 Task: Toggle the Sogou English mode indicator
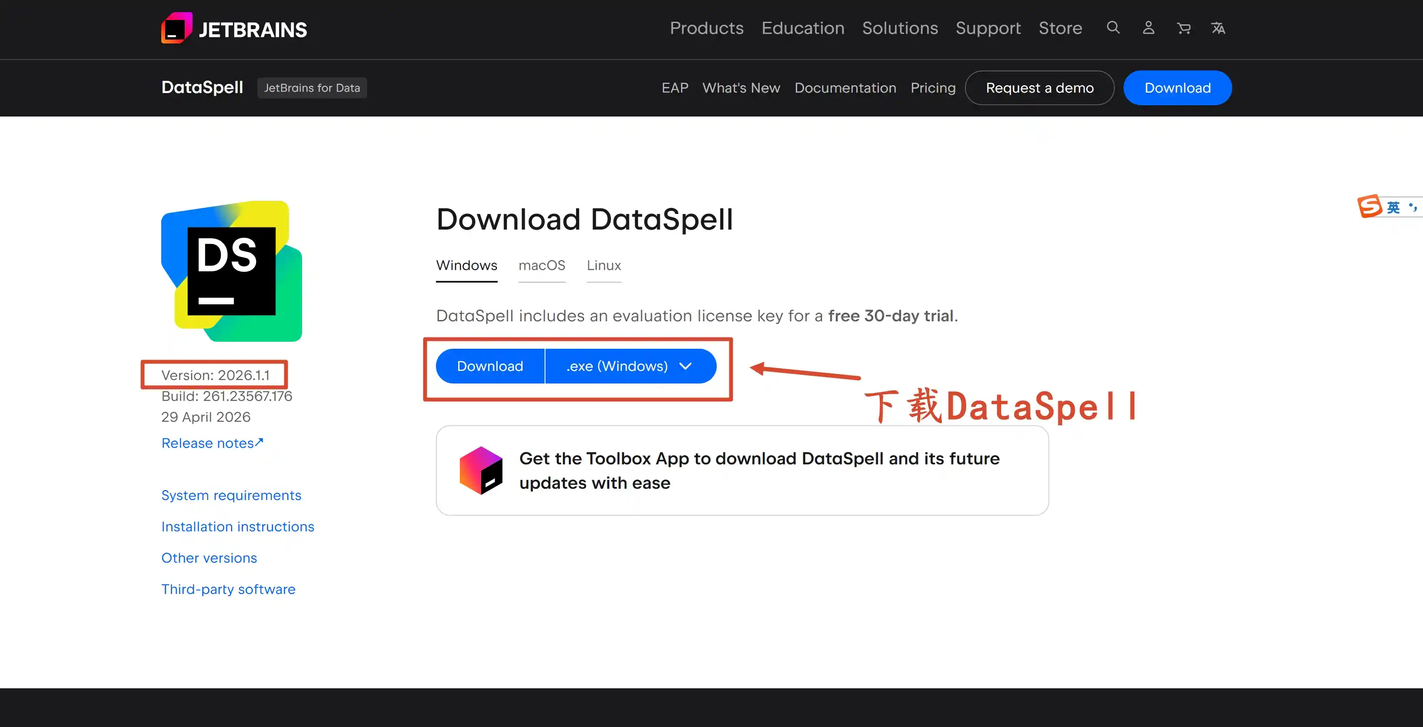[x=1393, y=207]
